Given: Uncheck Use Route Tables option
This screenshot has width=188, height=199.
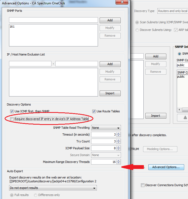Looking at the screenshot, I should [94, 112].
